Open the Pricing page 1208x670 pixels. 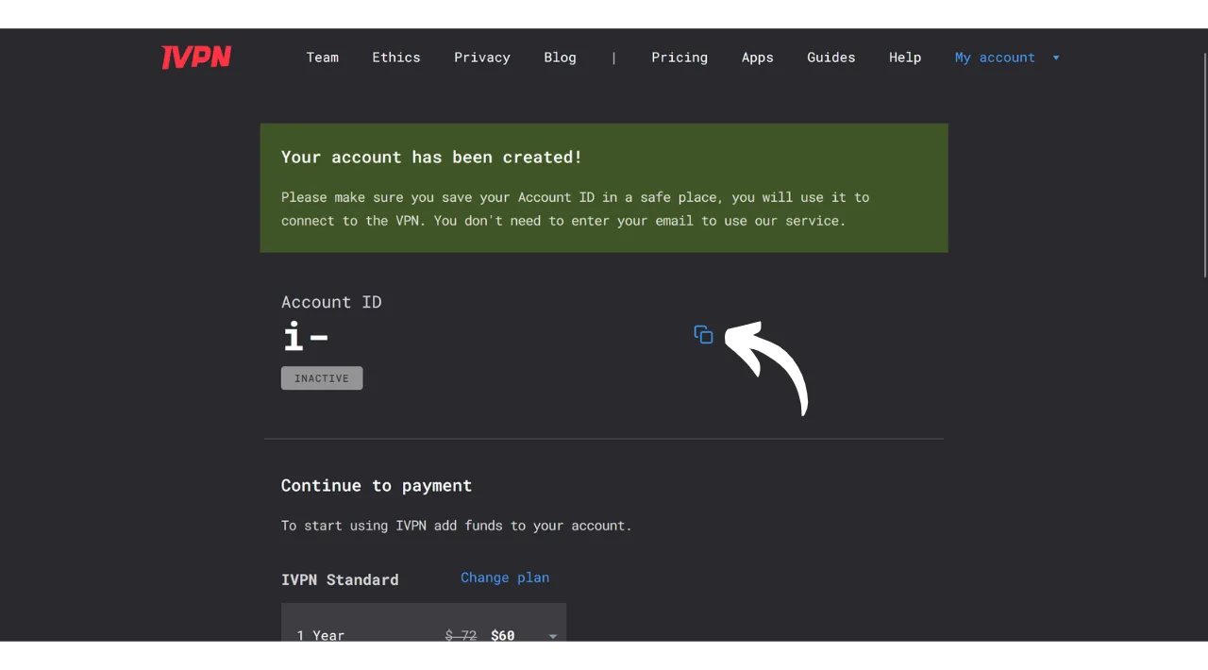coord(679,58)
